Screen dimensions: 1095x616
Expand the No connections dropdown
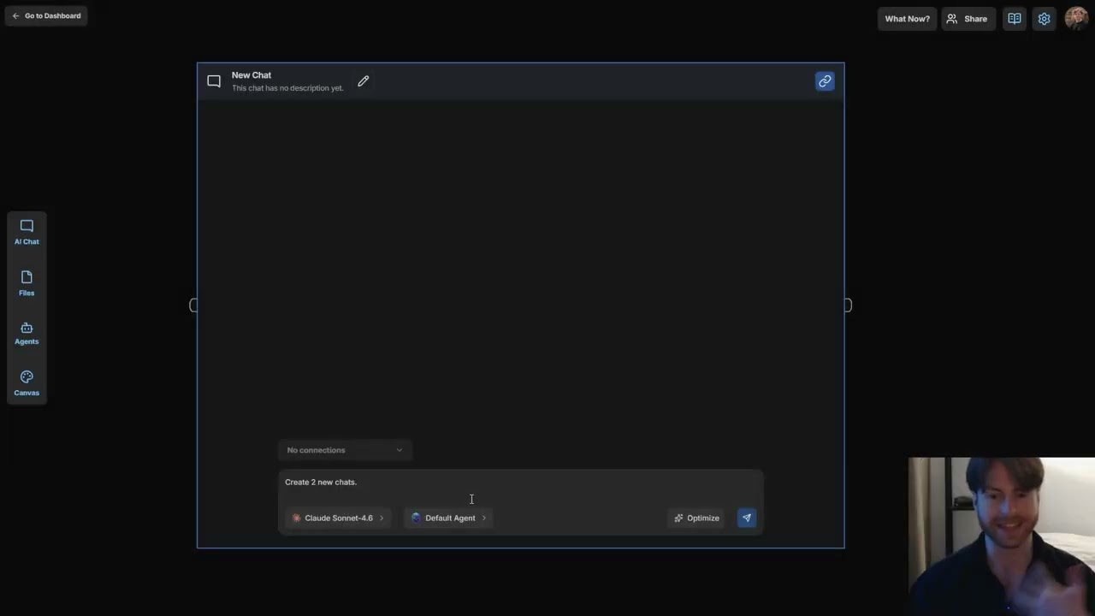click(345, 450)
